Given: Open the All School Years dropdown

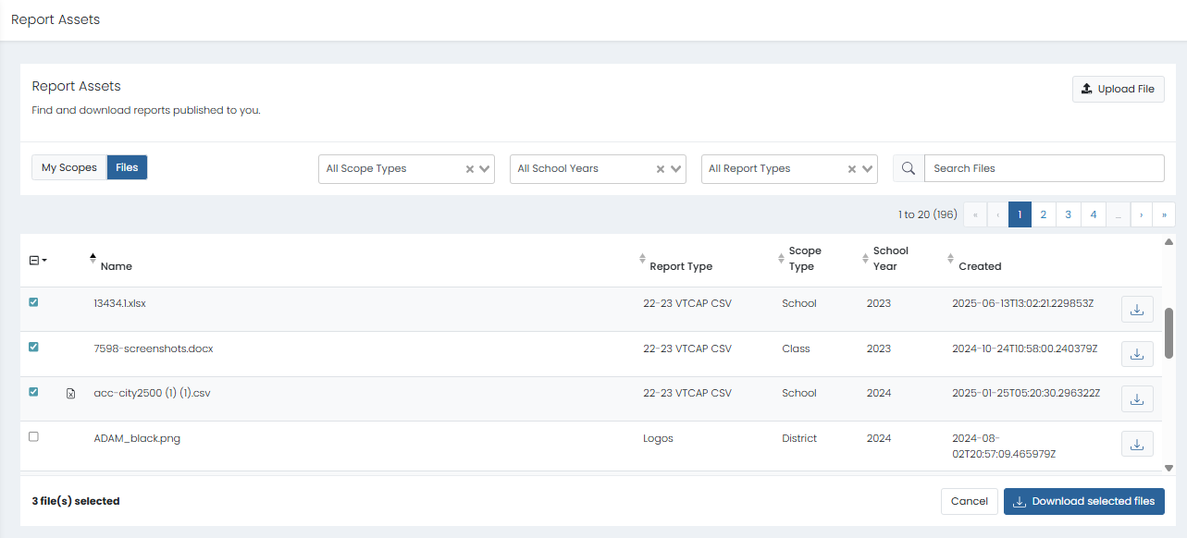Looking at the screenshot, I should tap(676, 169).
